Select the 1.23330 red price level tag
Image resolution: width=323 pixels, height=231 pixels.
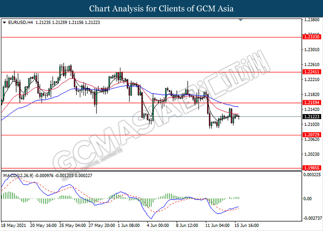(x=311, y=36)
